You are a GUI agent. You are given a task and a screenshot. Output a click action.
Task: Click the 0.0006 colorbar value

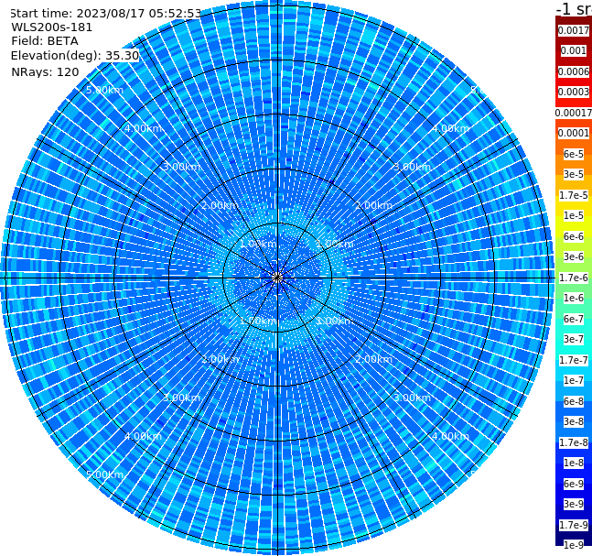coord(574,71)
